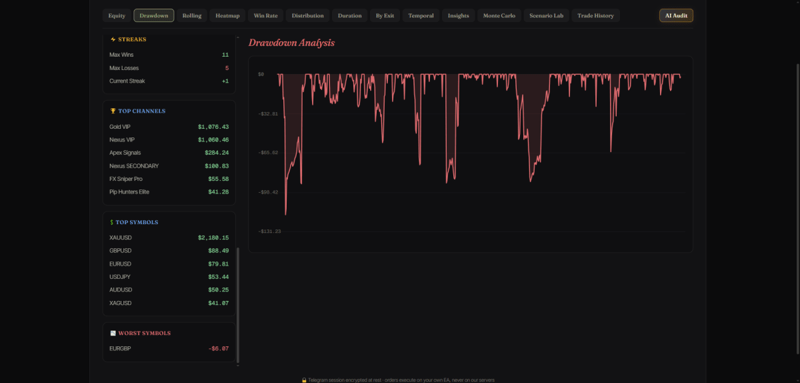This screenshot has width=800, height=383.
Task: Click the AUDUSD symbol row
Action: 169,290
